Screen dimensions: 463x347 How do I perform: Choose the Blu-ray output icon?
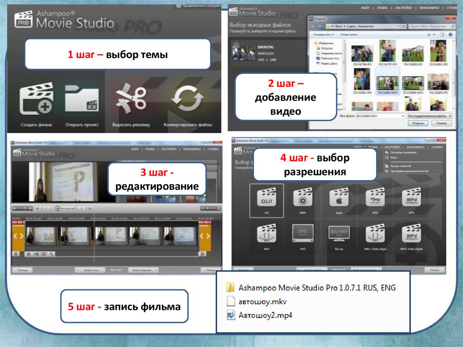point(339,233)
